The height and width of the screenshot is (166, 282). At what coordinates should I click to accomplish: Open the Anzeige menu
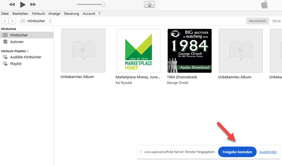(54, 13)
